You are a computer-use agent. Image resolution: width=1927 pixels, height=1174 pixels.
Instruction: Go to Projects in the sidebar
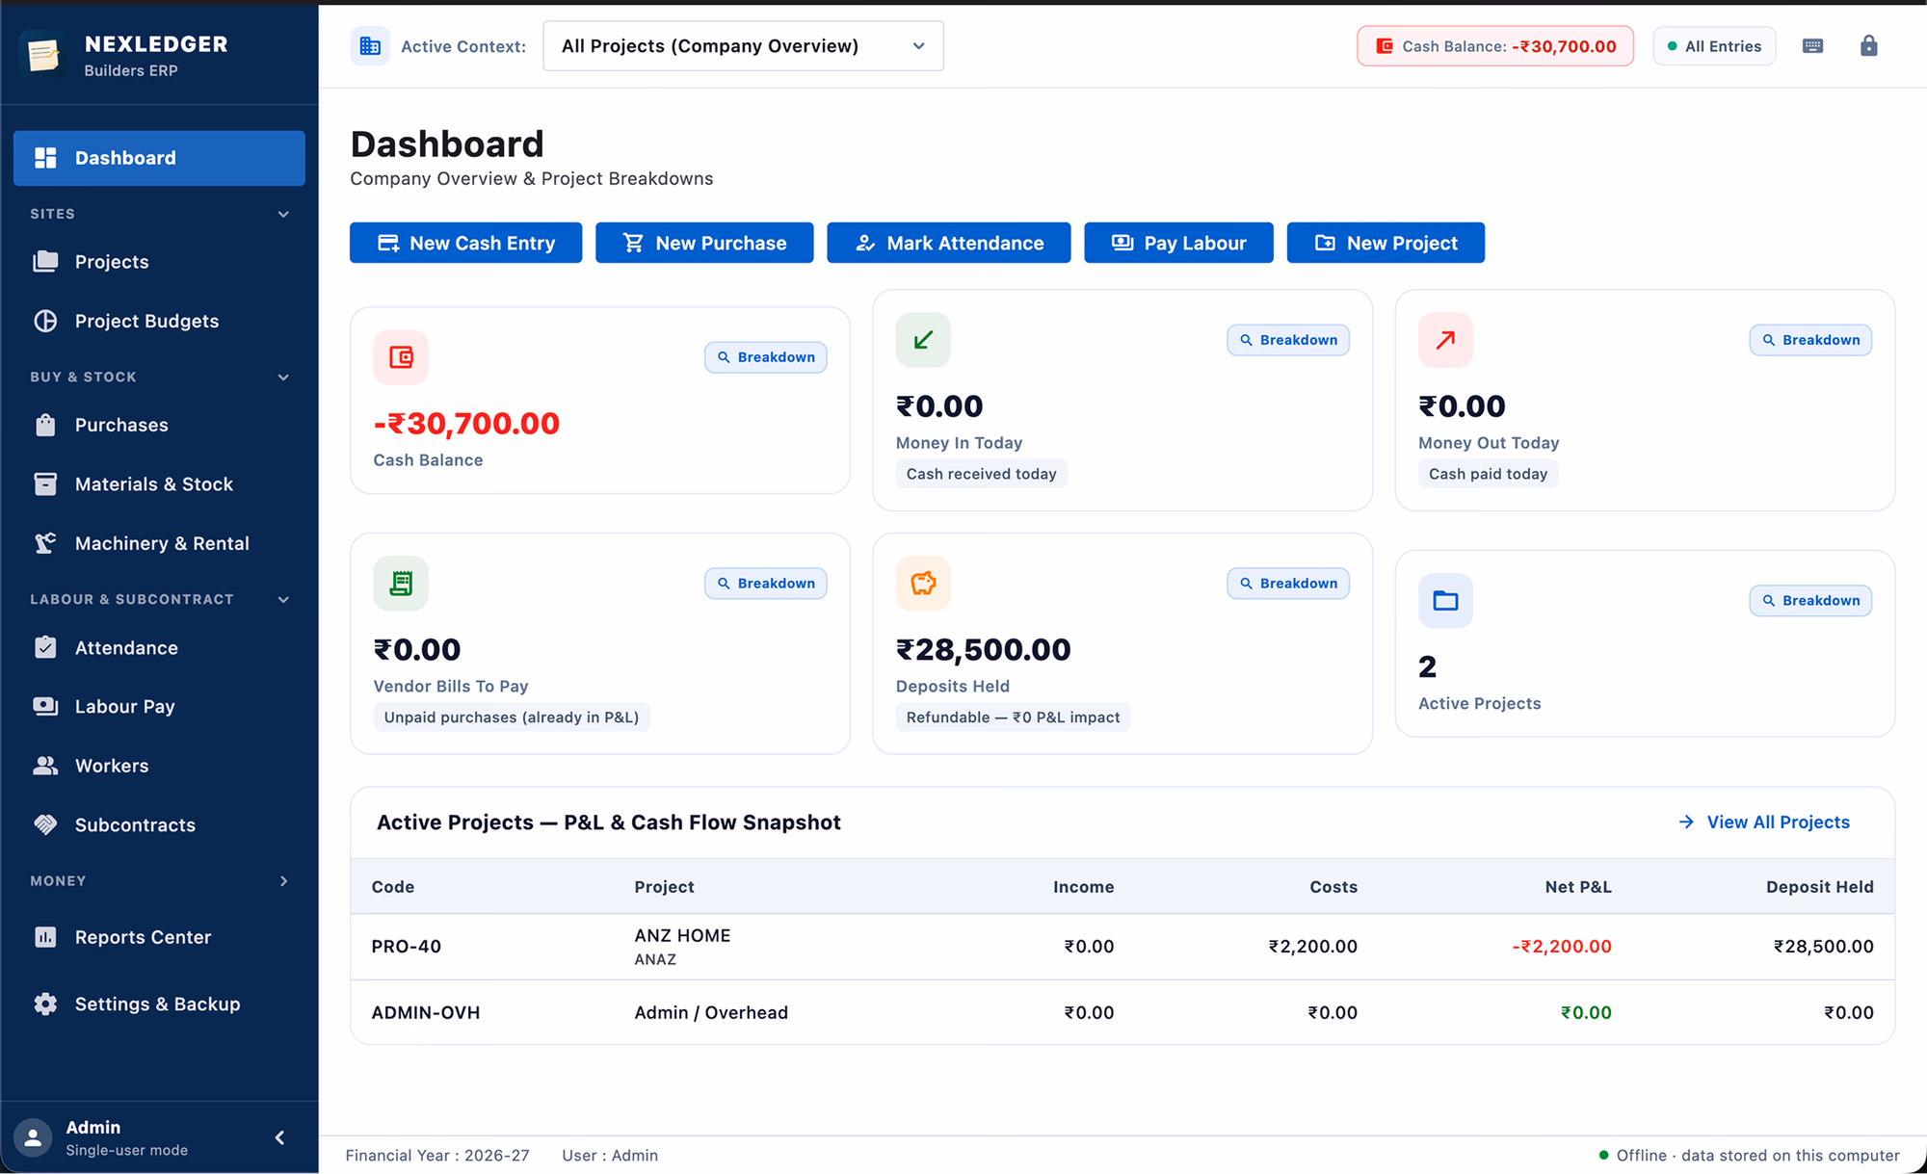click(159, 262)
